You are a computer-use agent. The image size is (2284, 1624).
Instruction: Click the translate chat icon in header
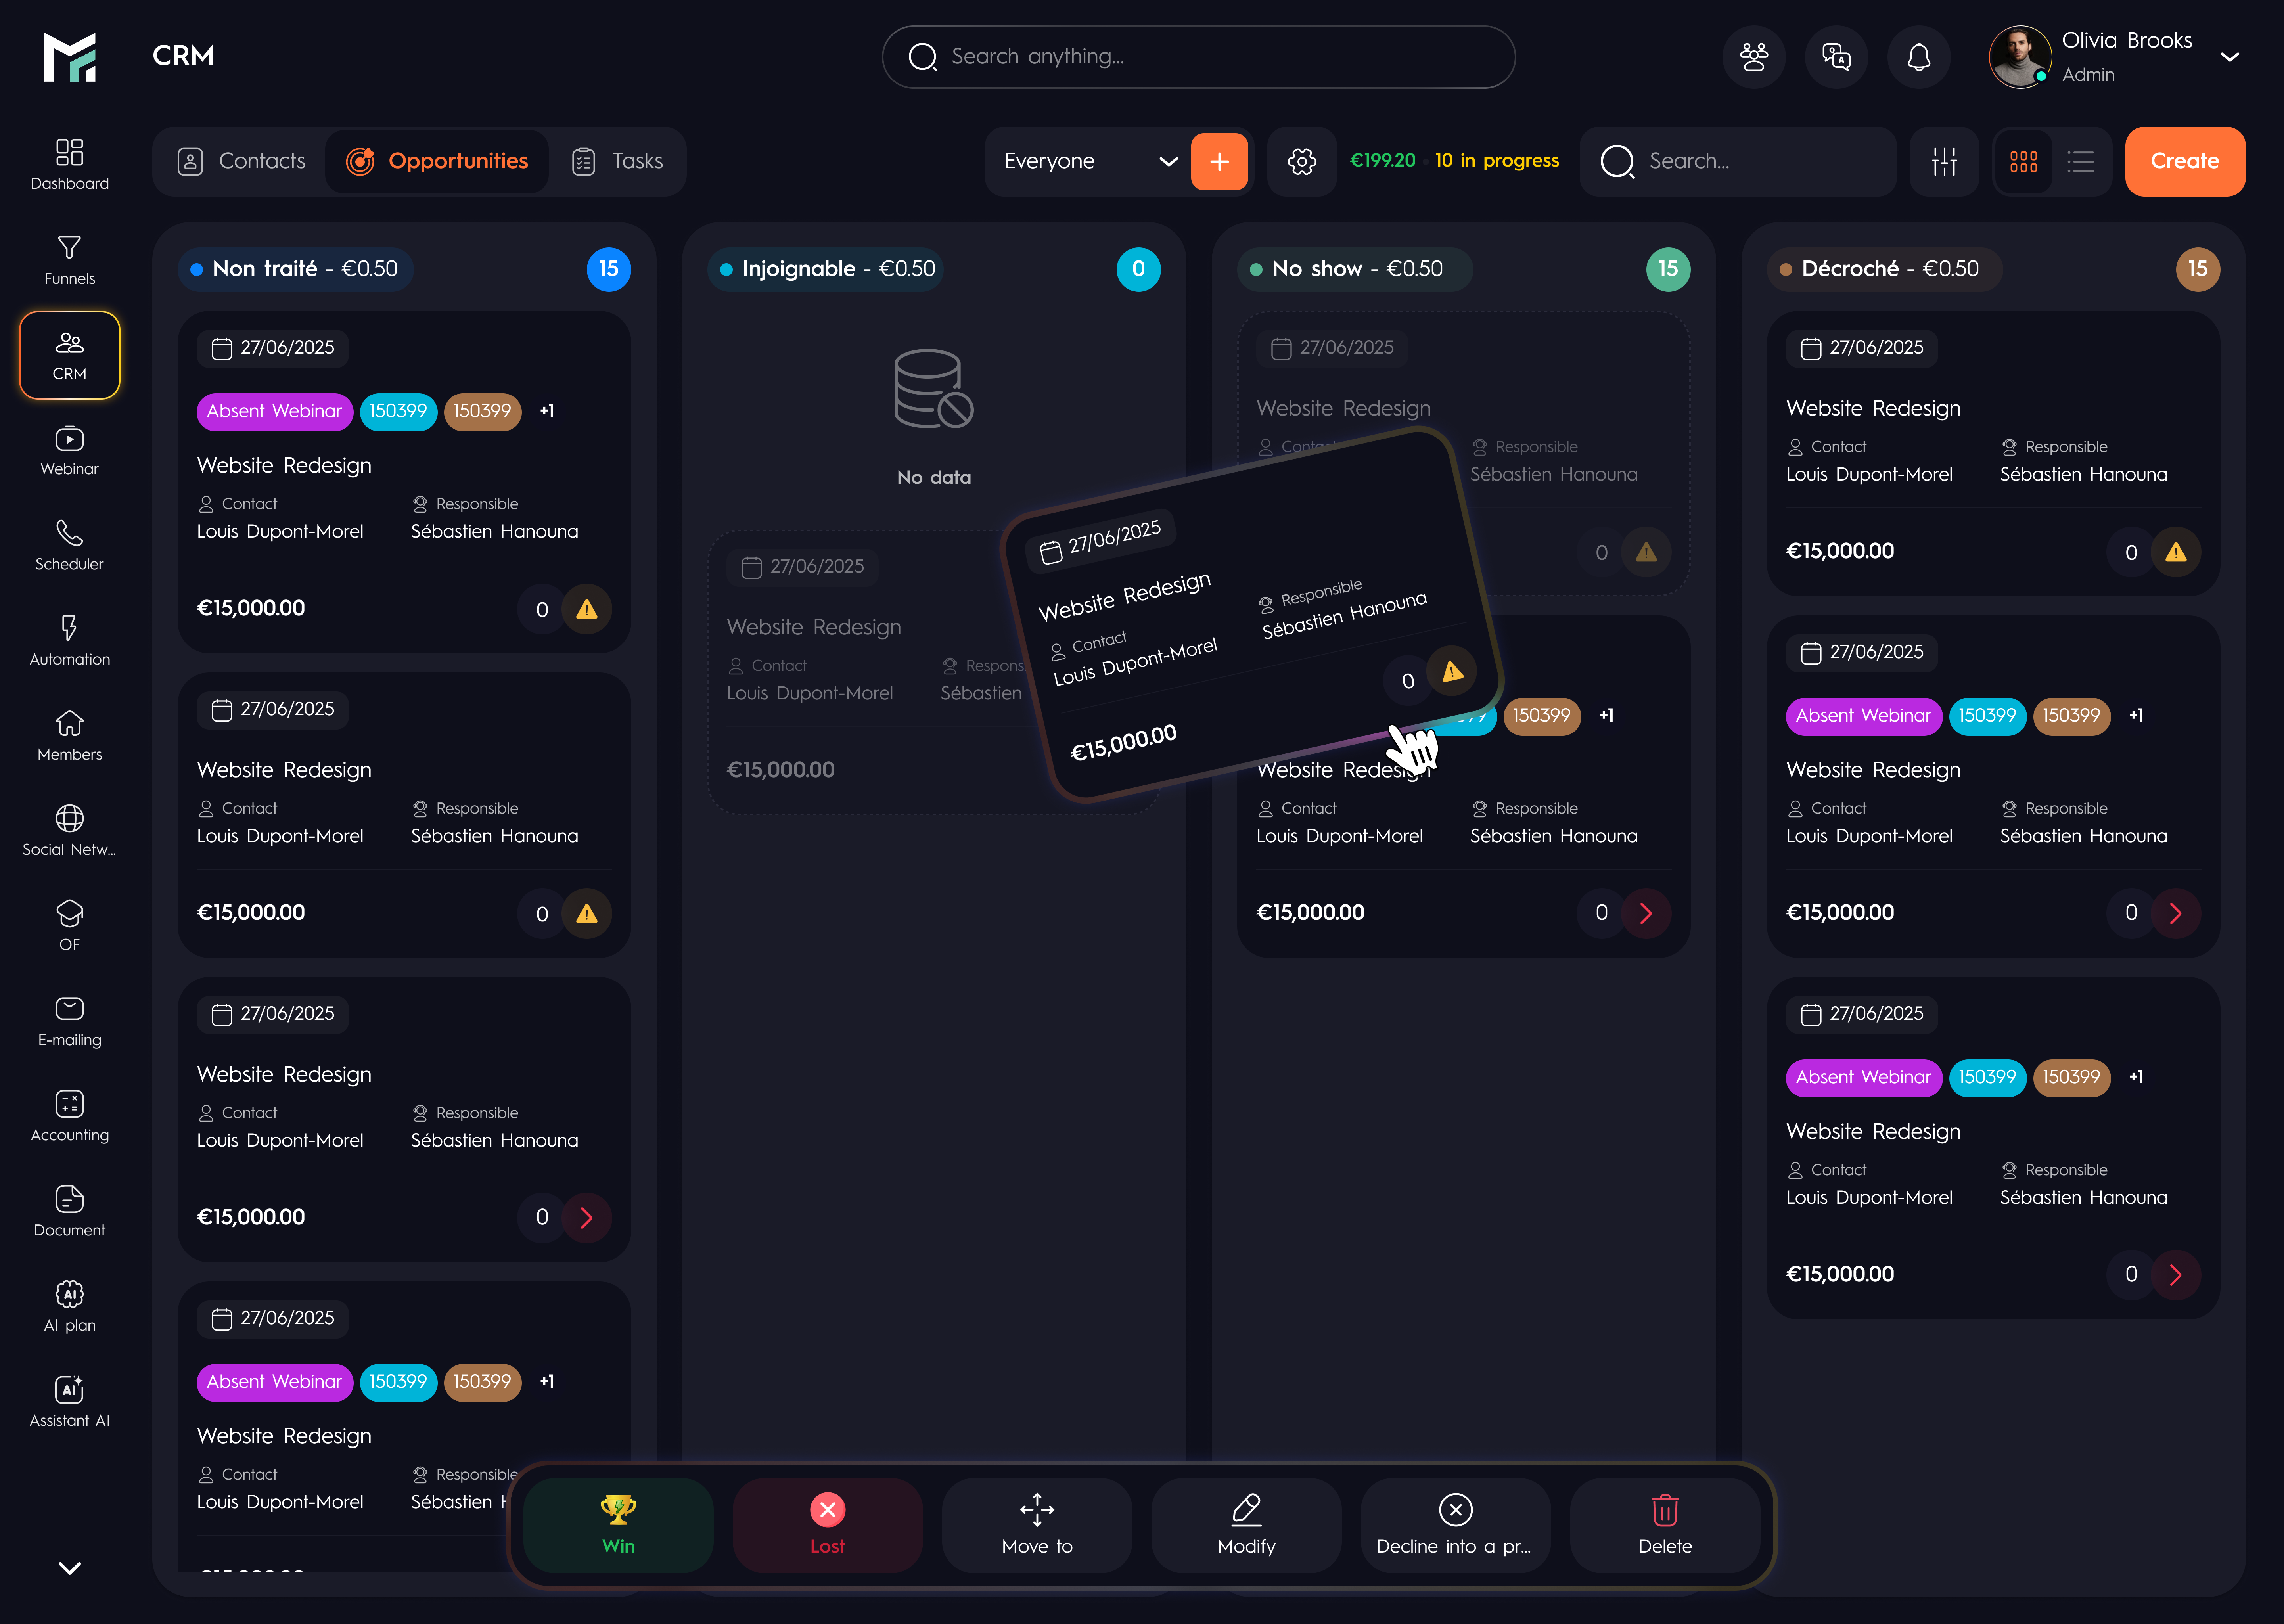coord(1836,57)
